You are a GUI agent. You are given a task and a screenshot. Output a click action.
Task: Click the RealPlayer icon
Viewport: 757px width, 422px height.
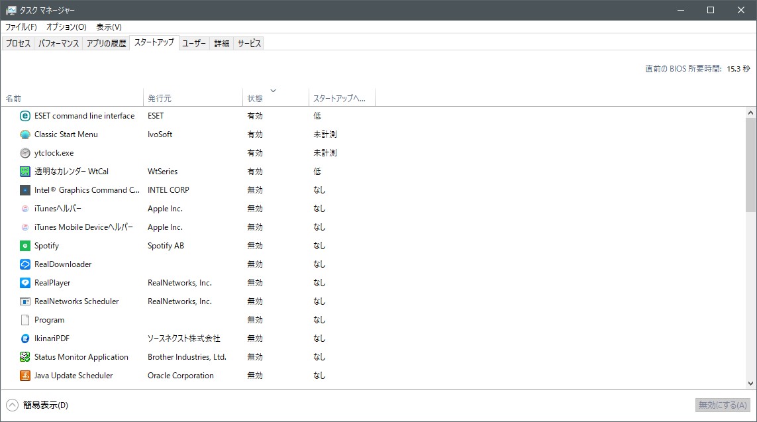coord(25,283)
